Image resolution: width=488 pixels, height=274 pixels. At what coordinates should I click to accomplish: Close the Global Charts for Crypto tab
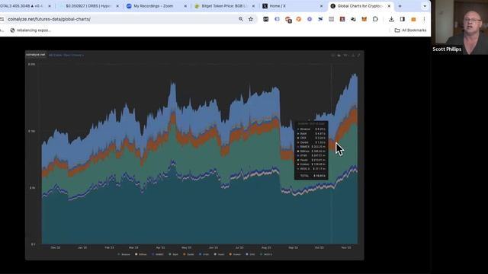coord(389,6)
